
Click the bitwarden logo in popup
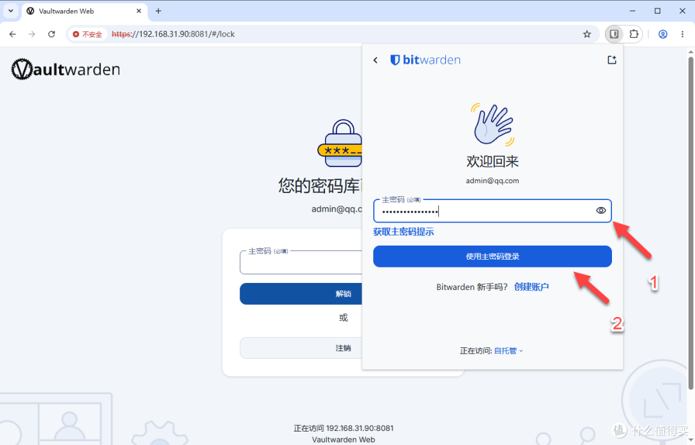click(425, 60)
